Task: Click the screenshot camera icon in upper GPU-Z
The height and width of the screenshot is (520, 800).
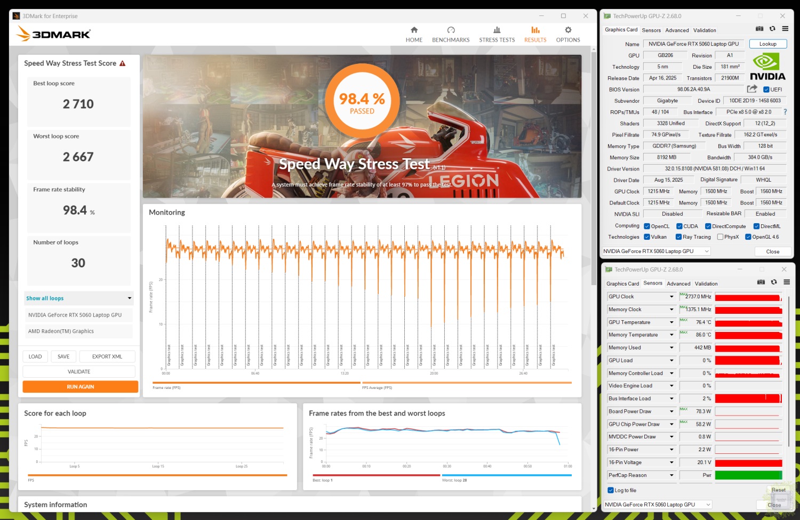Action: (759, 29)
